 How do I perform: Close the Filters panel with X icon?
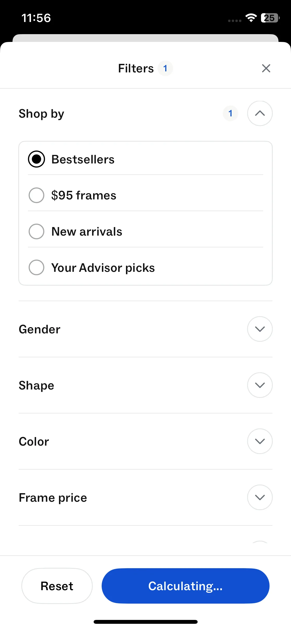coord(266,69)
